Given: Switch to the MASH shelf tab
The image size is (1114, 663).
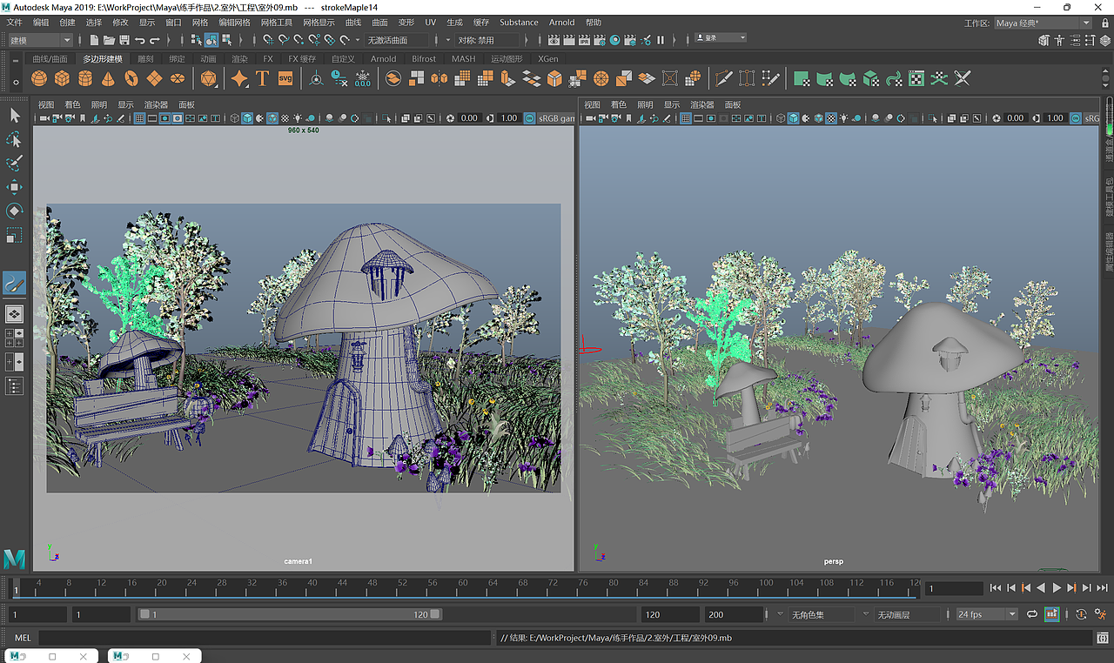Looking at the screenshot, I should (x=463, y=59).
